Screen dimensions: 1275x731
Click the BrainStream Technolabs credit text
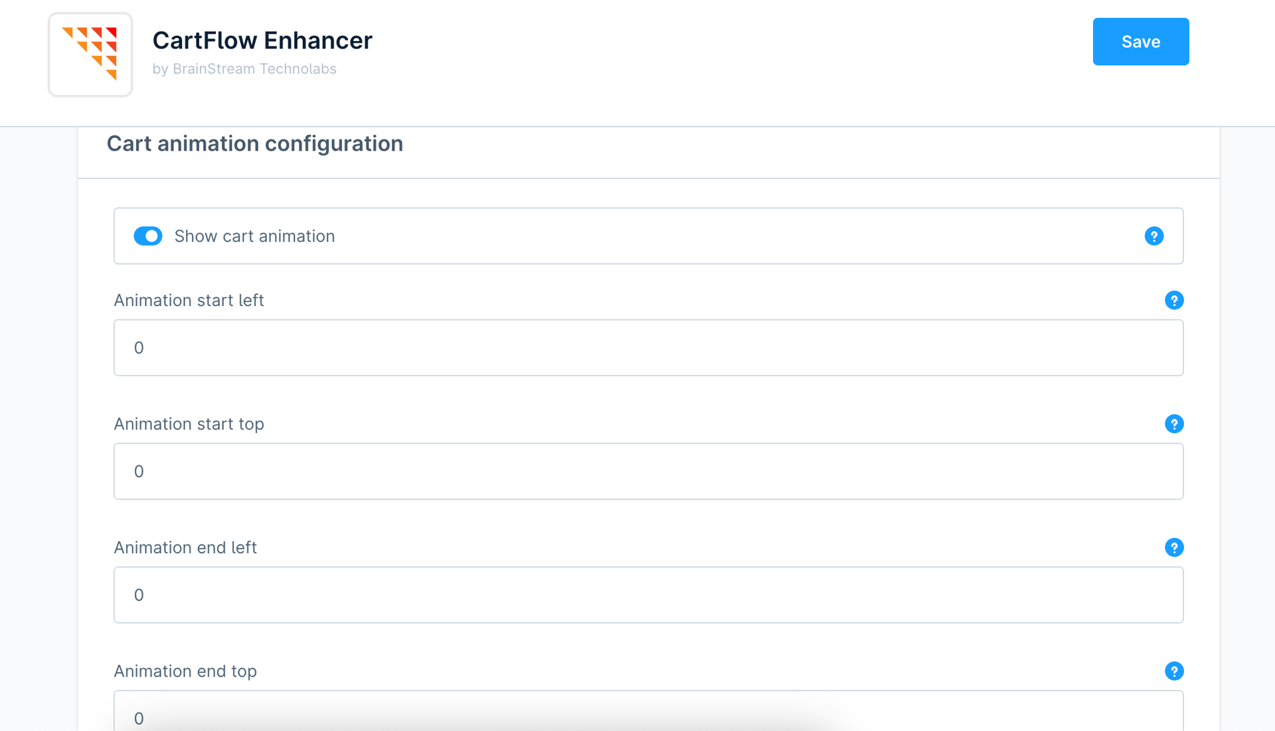(x=244, y=68)
